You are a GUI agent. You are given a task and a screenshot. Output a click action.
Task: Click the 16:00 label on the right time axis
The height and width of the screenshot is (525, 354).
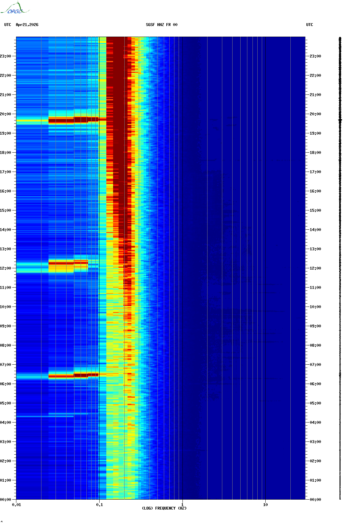tap(315, 191)
